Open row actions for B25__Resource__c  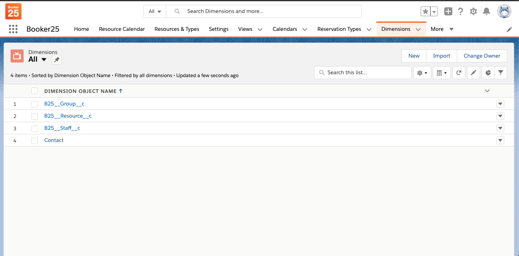(x=500, y=116)
